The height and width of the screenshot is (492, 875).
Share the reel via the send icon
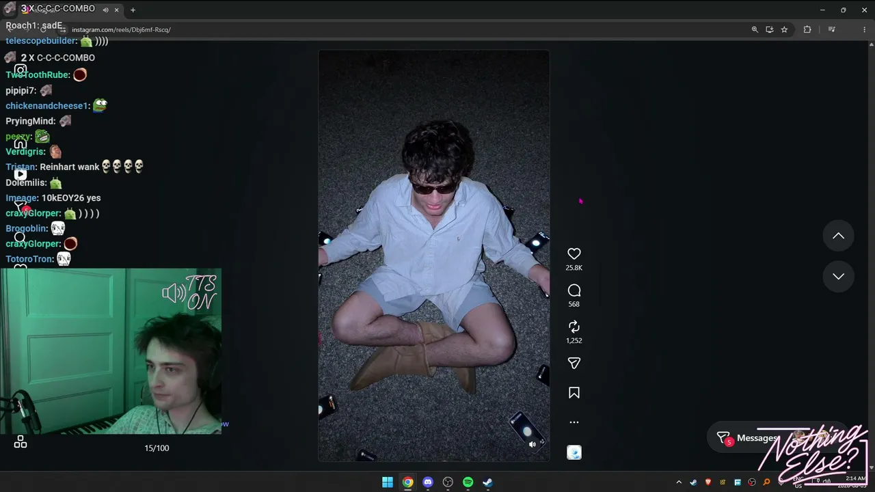click(574, 364)
